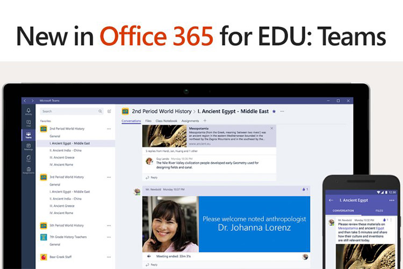403x269 pixels.
Task: Expand the 5 replies from Hardi, Ian, Huang
Action: (172, 151)
